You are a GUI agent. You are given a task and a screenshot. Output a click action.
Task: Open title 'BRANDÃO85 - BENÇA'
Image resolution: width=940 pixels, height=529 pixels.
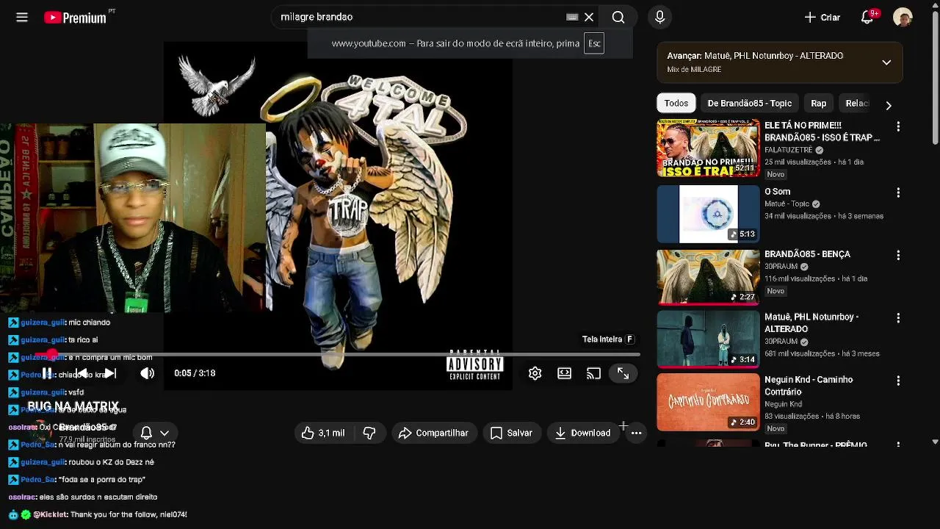807,254
